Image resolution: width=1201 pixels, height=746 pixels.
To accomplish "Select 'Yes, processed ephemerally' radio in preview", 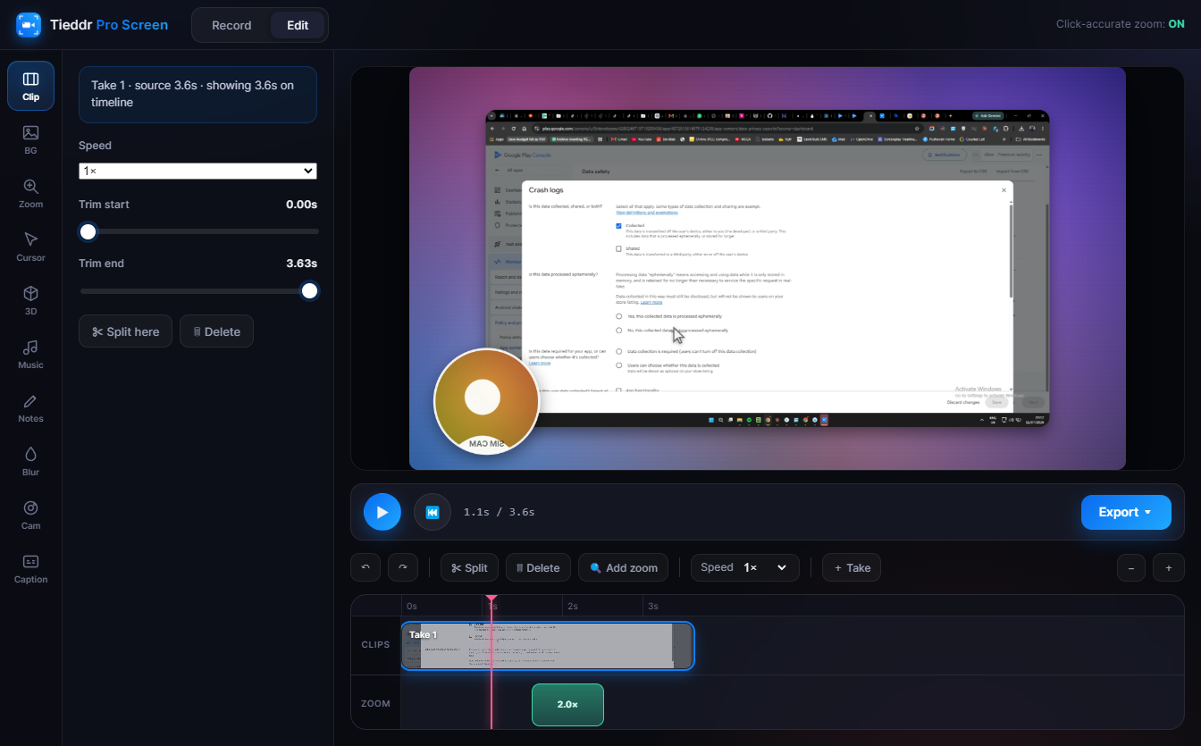I will coord(618,316).
